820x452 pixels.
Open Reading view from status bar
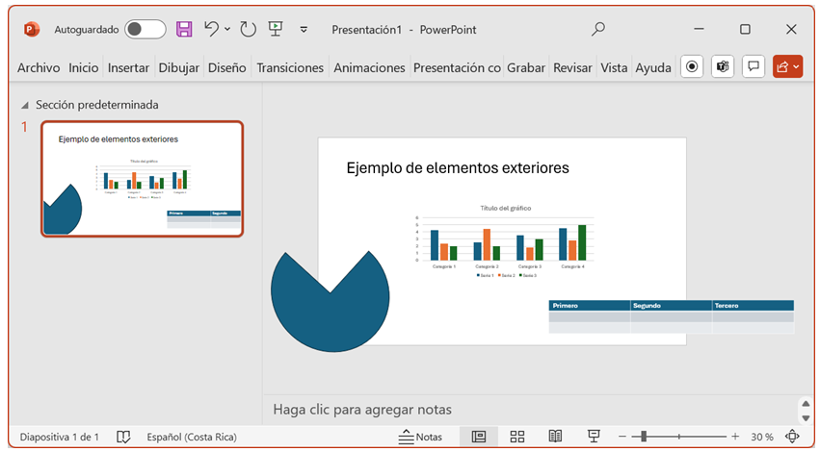[x=555, y=437]
